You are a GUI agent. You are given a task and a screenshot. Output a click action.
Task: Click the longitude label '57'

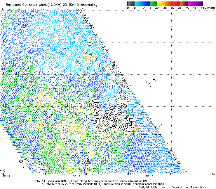pyautogui.click(x=171, y=174)
